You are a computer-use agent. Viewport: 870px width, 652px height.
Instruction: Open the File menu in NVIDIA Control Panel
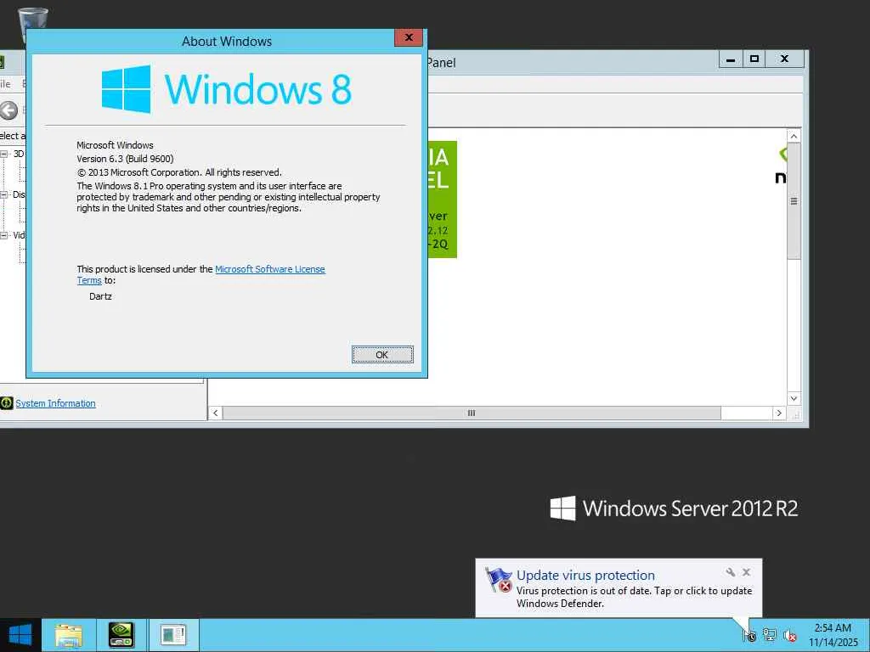pos(5,84)
